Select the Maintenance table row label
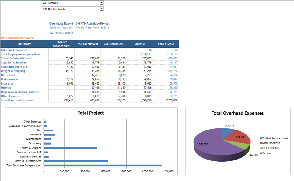Screen dimensions: 294x181 pyautogui.click(x=9, y=79)
